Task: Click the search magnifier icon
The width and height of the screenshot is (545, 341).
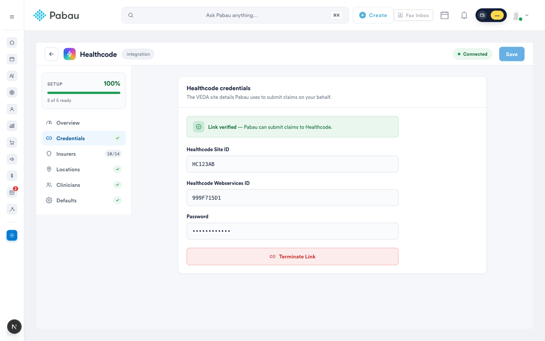Action: tap(131, 15)
